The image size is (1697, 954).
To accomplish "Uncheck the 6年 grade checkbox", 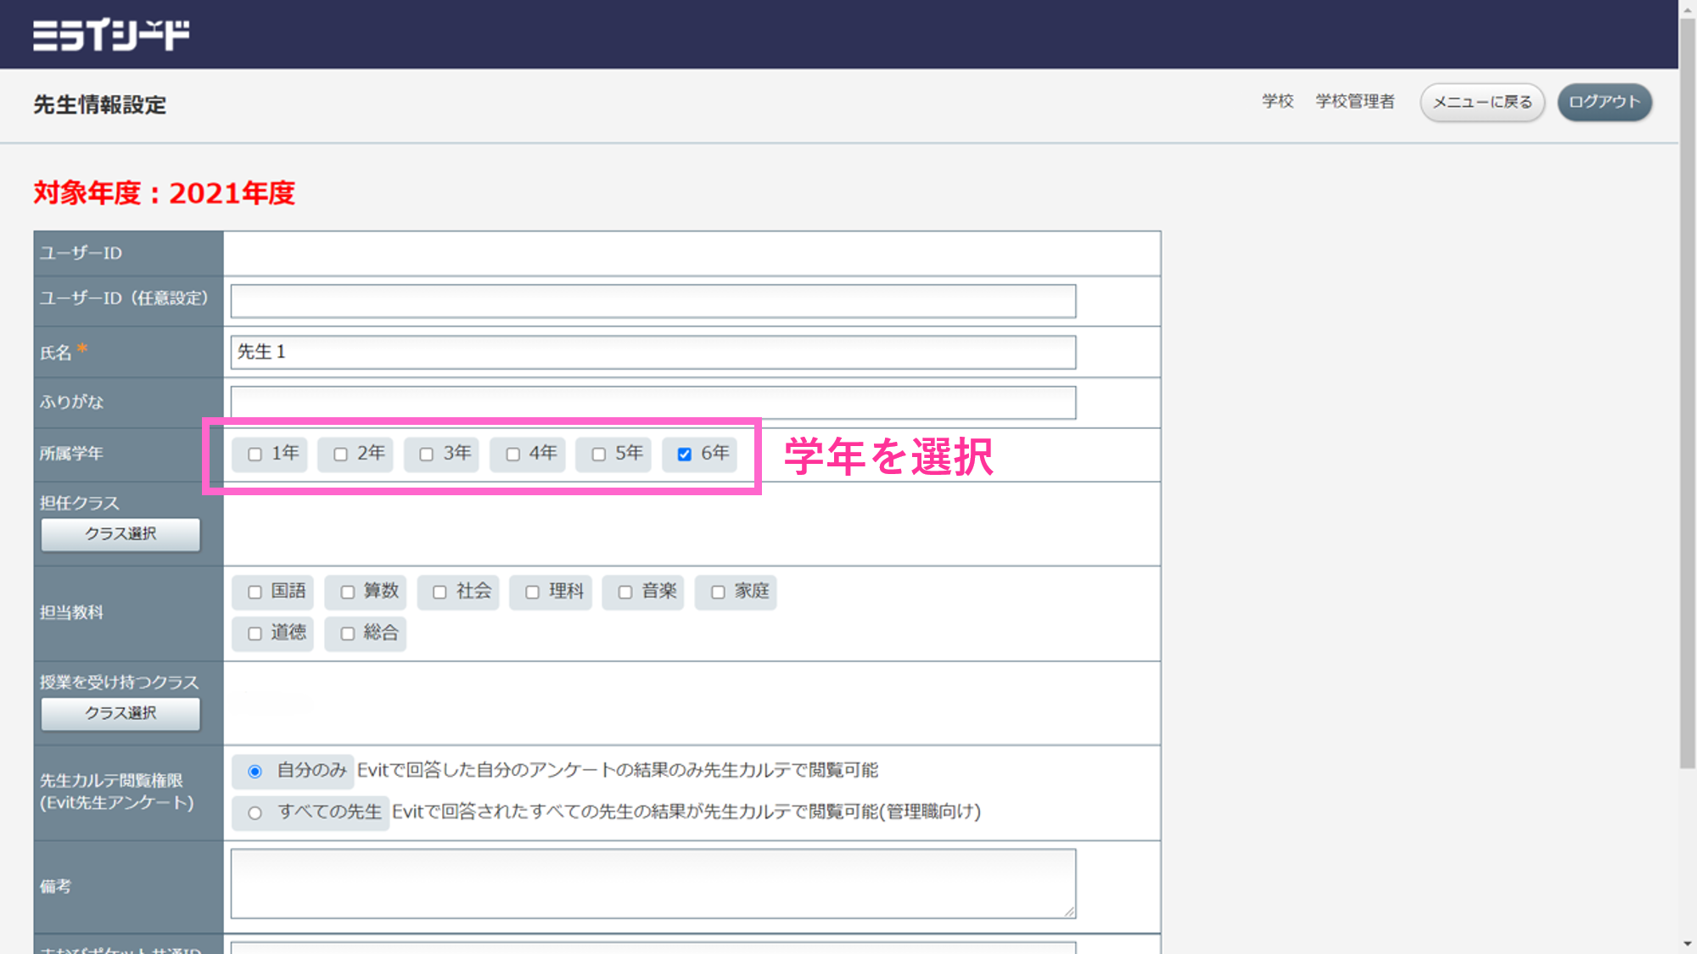I will (x=684, y=455).
